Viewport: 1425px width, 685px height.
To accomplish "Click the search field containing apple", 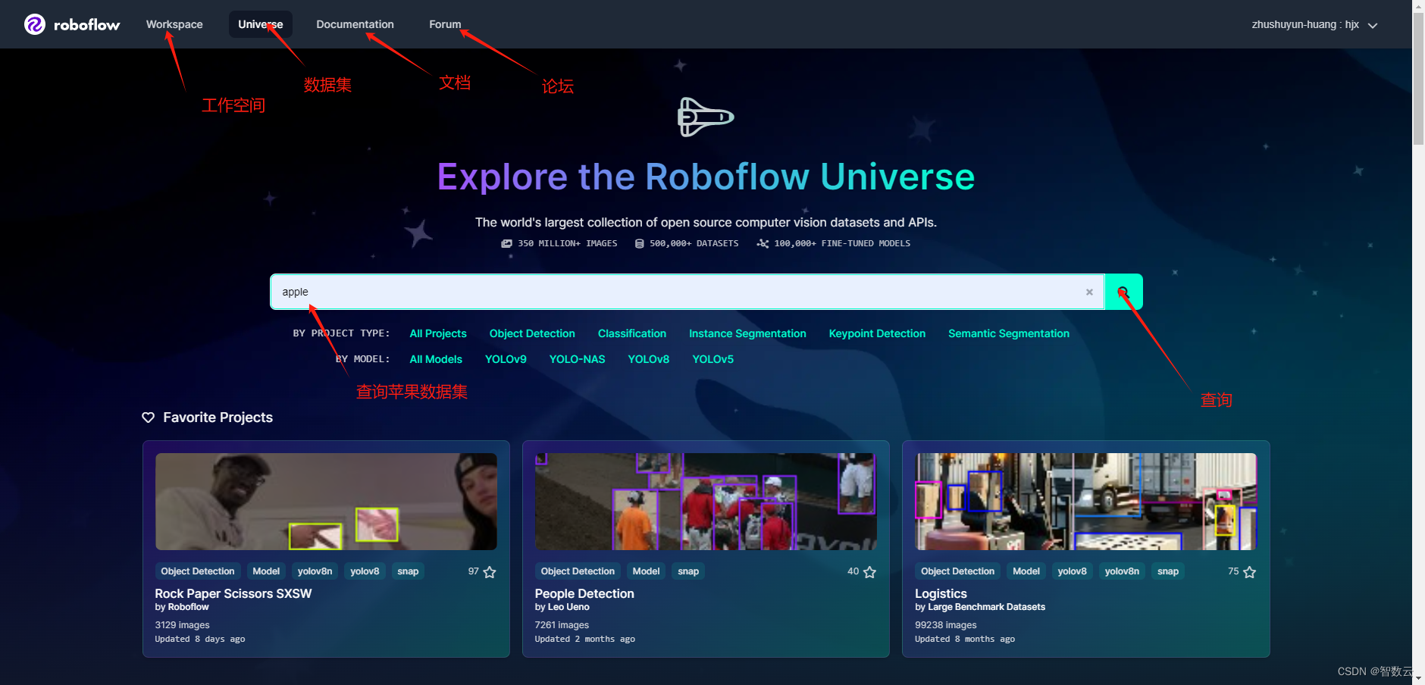I will 687,292.
